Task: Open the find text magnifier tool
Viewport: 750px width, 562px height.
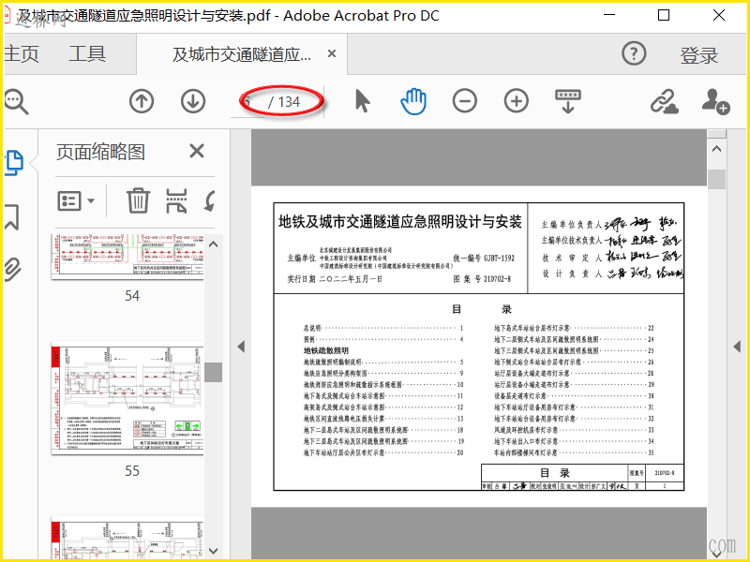Action: click(x=16, y=101)
